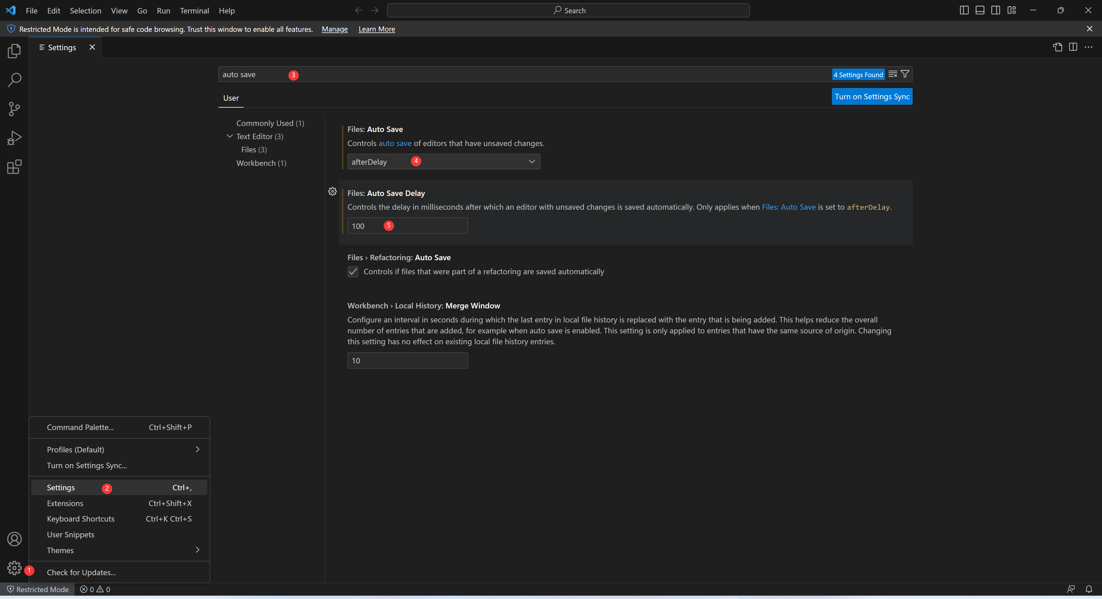Open the More Actions ellipsis in the editor title bar
The height and width of the screenshot is (599, 1102).
click(x=1089, y=47)
